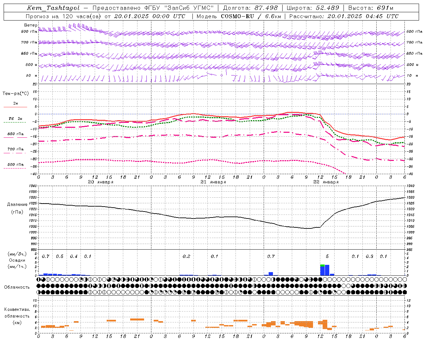The width and height of the screenshot is (424, 339).
Task: Click the 1040 tick on left pressure axis
Action: click(32, 186)
